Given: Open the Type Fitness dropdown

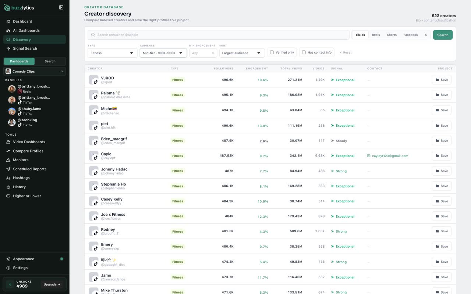Looking at the screenshot, I should 113,53.
